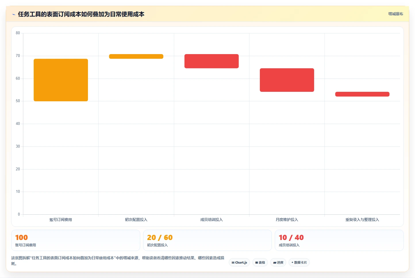Open the 20 / 60 初次配置投入 card
415x278 pixels.
207,240
